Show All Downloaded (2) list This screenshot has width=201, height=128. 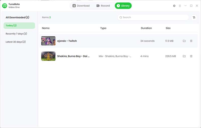pyautogui.click(x=17, y=17)
